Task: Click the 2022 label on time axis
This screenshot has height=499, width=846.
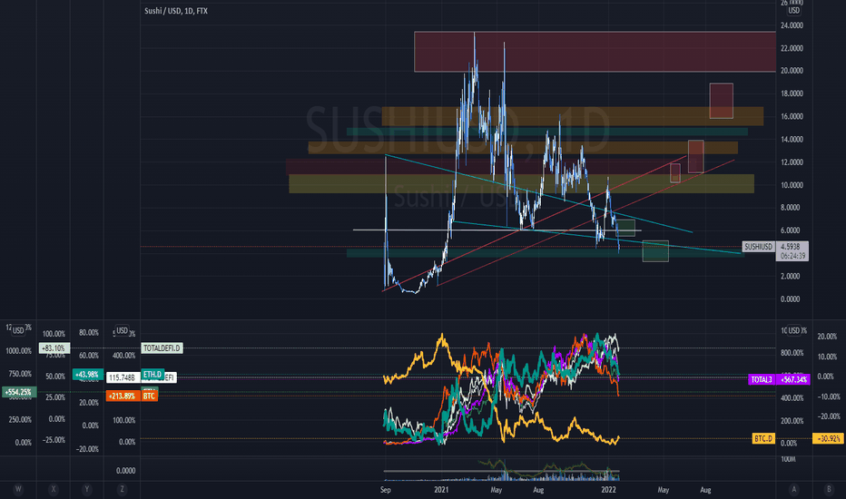Action: 608,490
